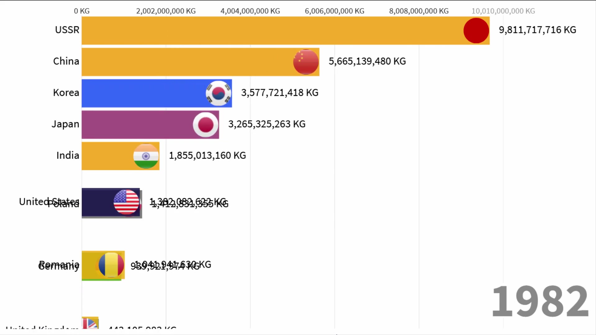
Task: Click the 10,010,000,000 KG axis label
Action: (x=503, y=11)
